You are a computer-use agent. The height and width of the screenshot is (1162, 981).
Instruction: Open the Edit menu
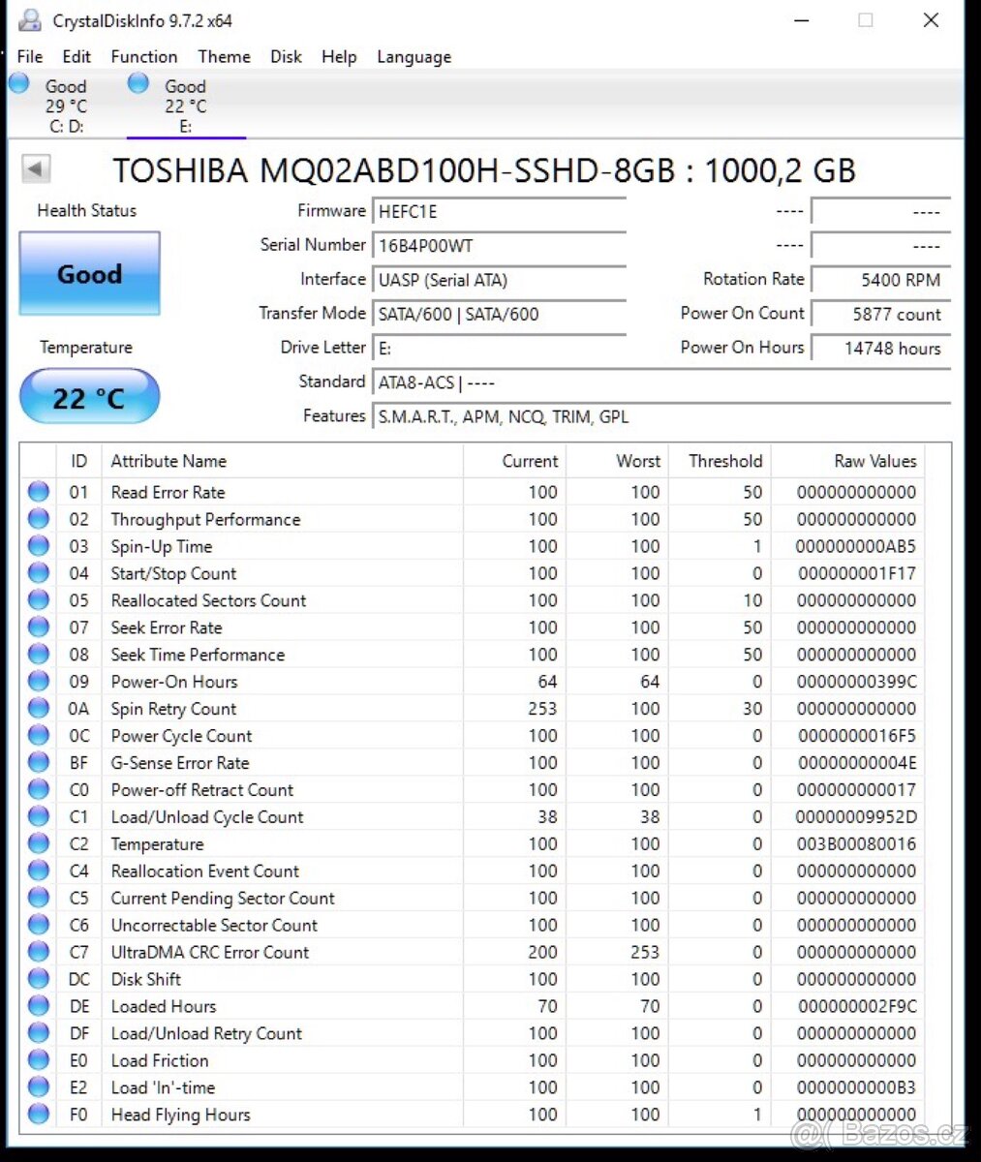click(x=77, y=57)
